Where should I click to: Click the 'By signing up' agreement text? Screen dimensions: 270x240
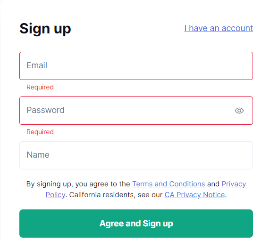coord(49,184)
